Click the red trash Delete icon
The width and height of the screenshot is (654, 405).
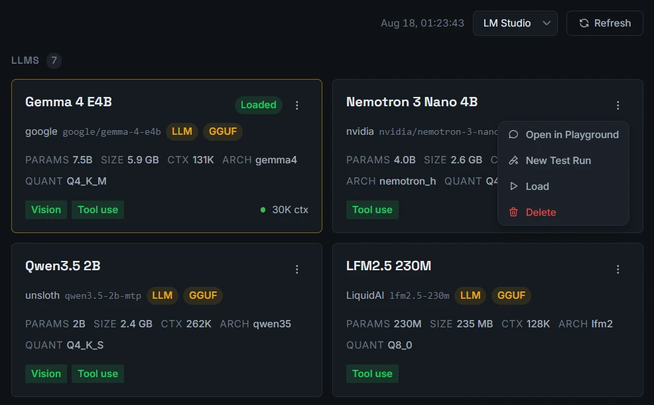(513, 212)
